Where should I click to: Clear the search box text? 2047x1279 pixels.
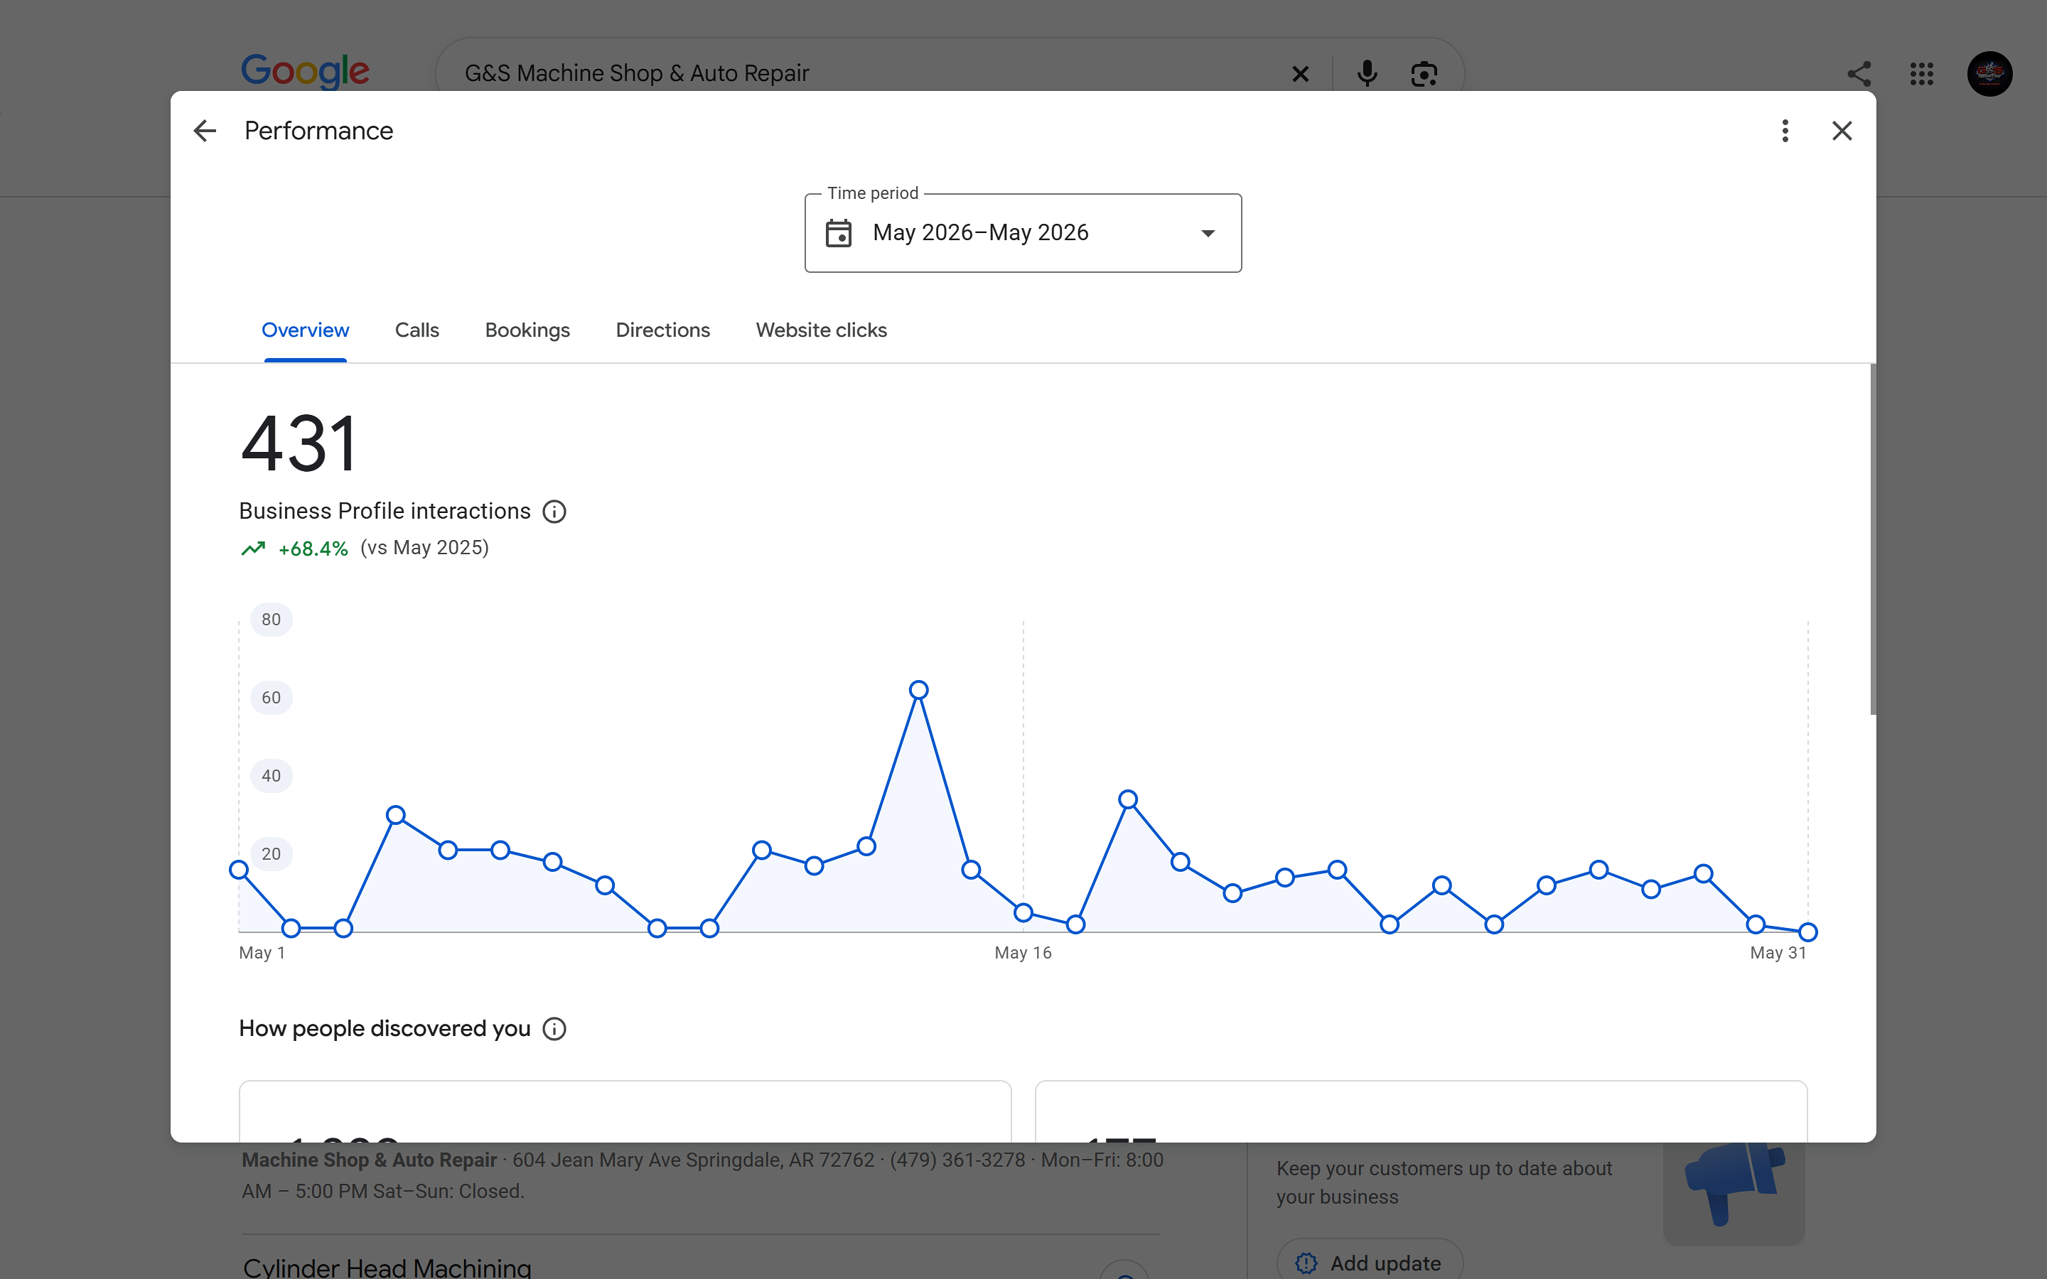(x=1300, y=75)
